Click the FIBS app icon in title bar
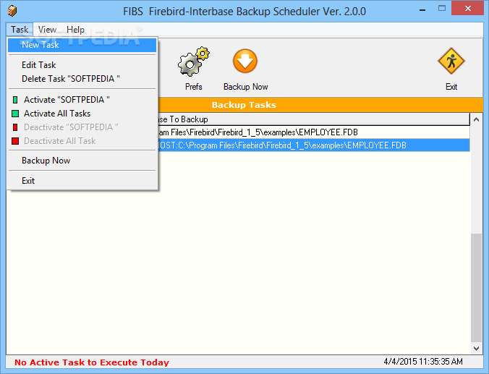The width and height of the screenshot is (489, 374). click(12, 11)
